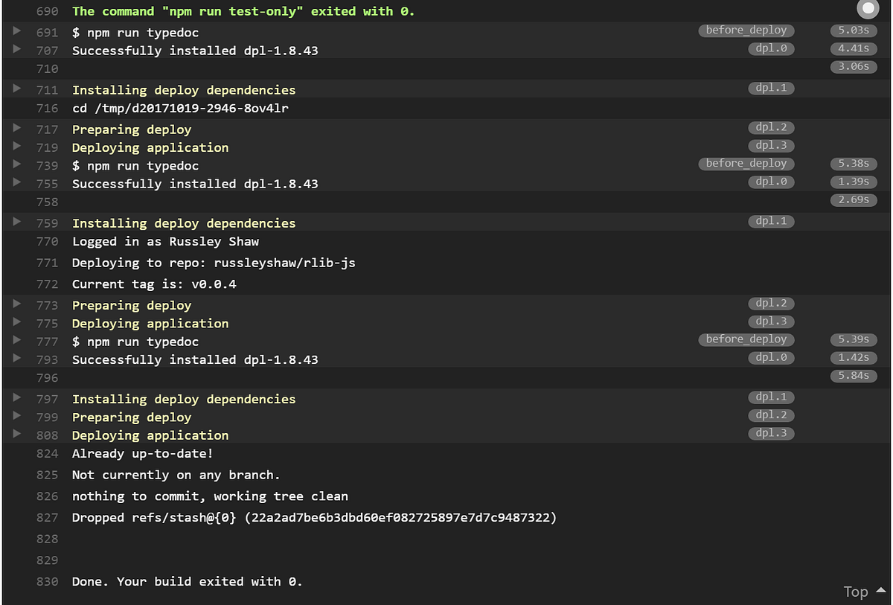Screen dimensions: 893x605
Task: Click the "5.38s" duration badge on line 739
Action: click(x=853, y=163)
